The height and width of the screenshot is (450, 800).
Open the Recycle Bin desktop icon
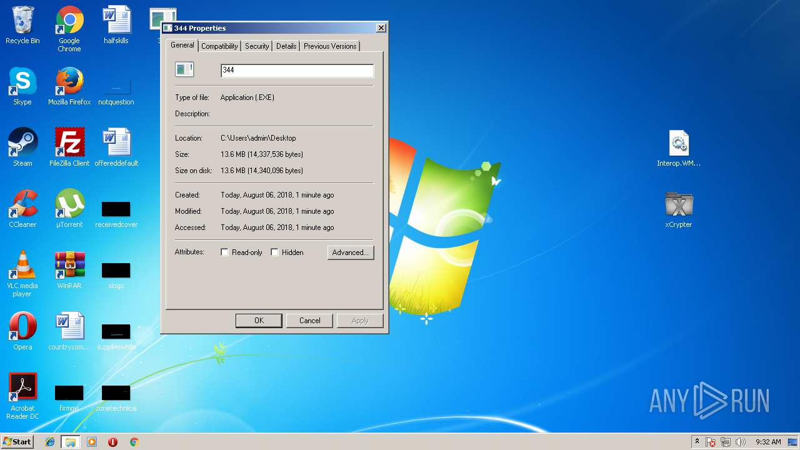(x=22, y=26)
